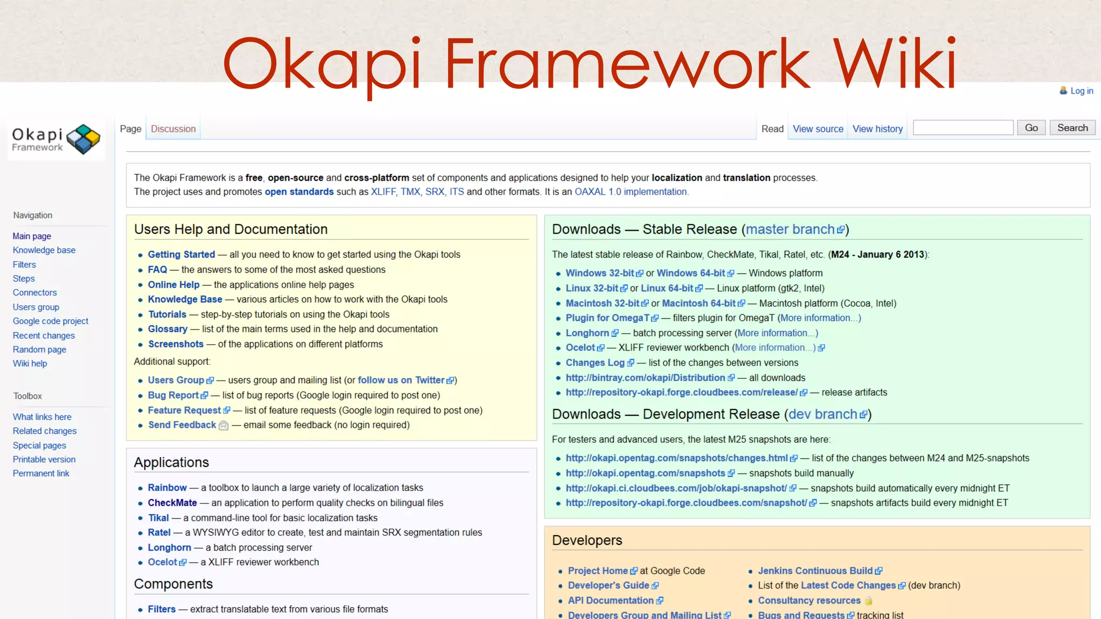Click the Go button
The image size is (1101, 619).
pyautogui.click(x=1031, y=128)
